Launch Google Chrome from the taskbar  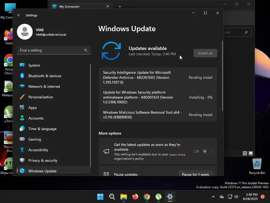(147, 197)
